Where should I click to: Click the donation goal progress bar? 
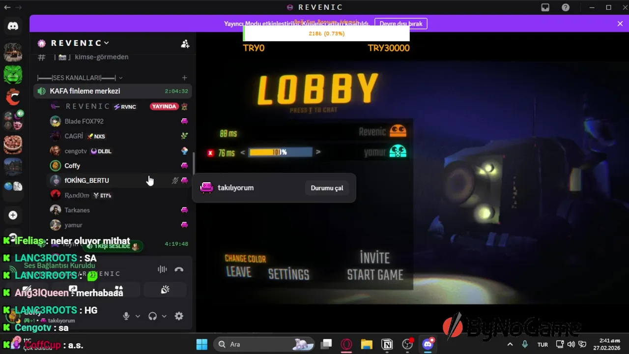point(326,33)
